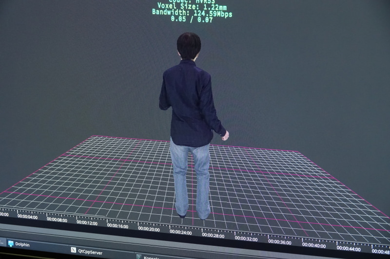390x259 pixels.
Task: Jump to 00:00:40:00 on the timeline
Action: pyautogui.click(x=314, y=245)
